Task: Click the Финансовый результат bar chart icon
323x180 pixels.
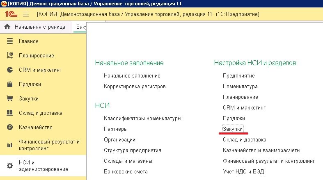Action: coord(10,145)
